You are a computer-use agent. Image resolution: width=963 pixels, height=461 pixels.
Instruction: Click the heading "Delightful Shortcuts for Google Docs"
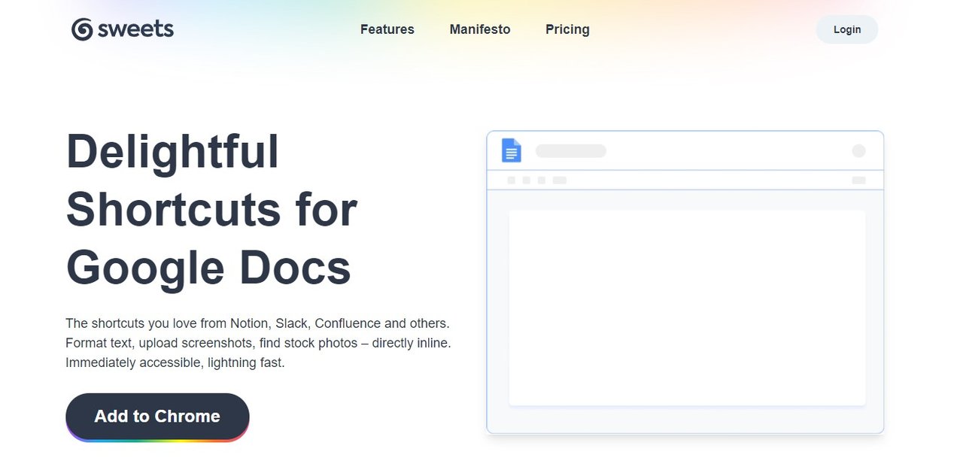pos(211,210)
